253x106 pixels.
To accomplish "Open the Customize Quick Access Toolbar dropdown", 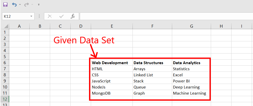I will (x=39, y=5).
